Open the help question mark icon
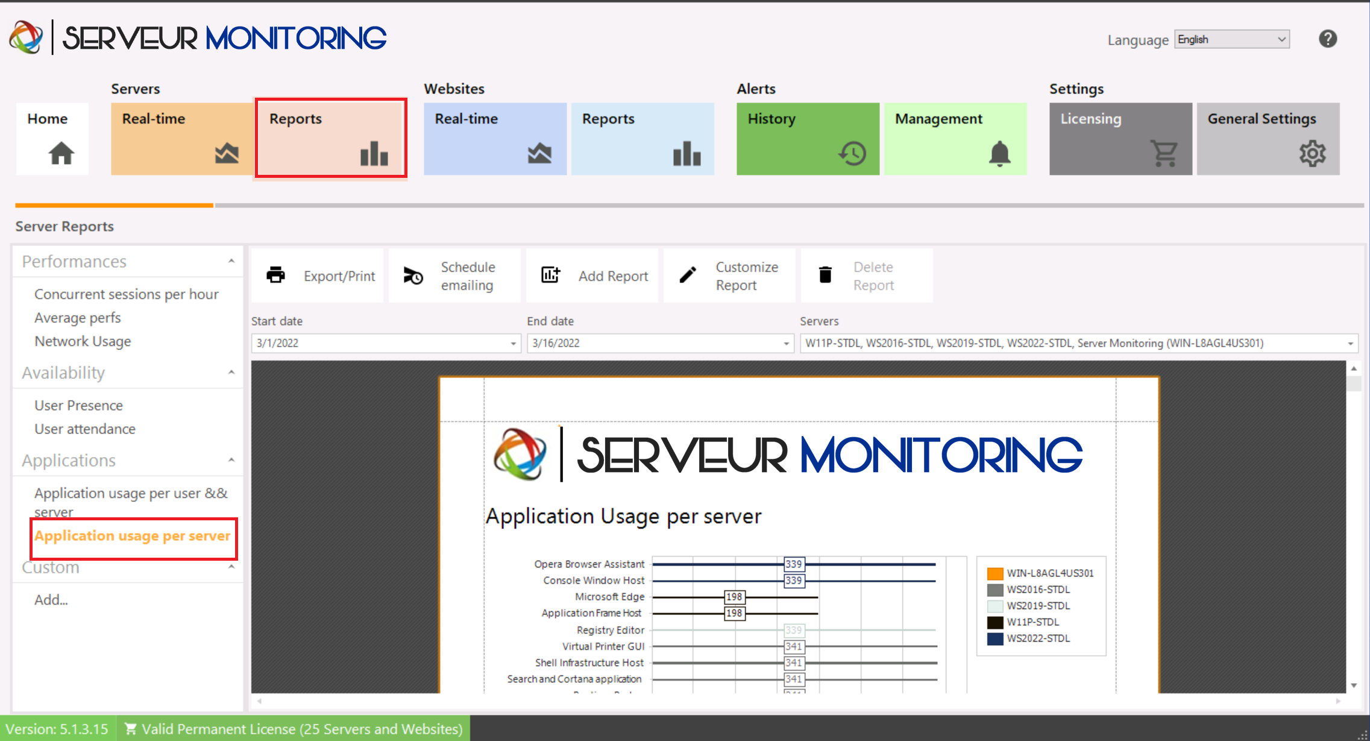The width and height of the screenshot is (1370, 741). [1328, 39]
